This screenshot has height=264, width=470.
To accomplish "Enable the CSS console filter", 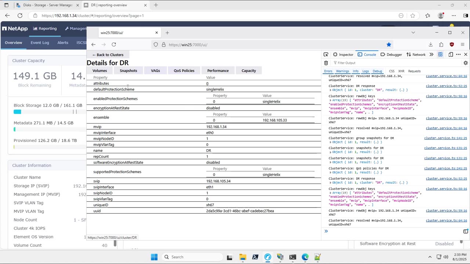I will pyautogui.click(x=391, y=71).
